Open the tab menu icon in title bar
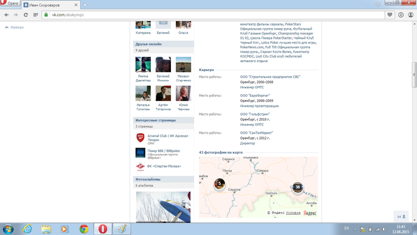This screenshot has height=235, width=417. (378, 5)
